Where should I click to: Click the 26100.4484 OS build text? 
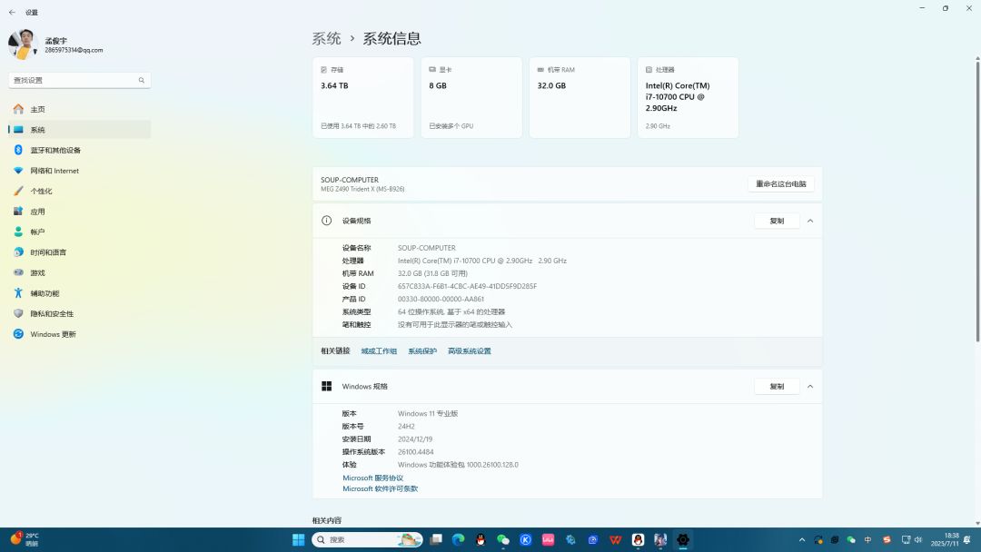(x=415, y=452)
